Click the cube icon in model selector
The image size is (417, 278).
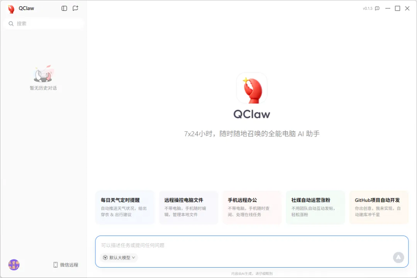[105, 258]
